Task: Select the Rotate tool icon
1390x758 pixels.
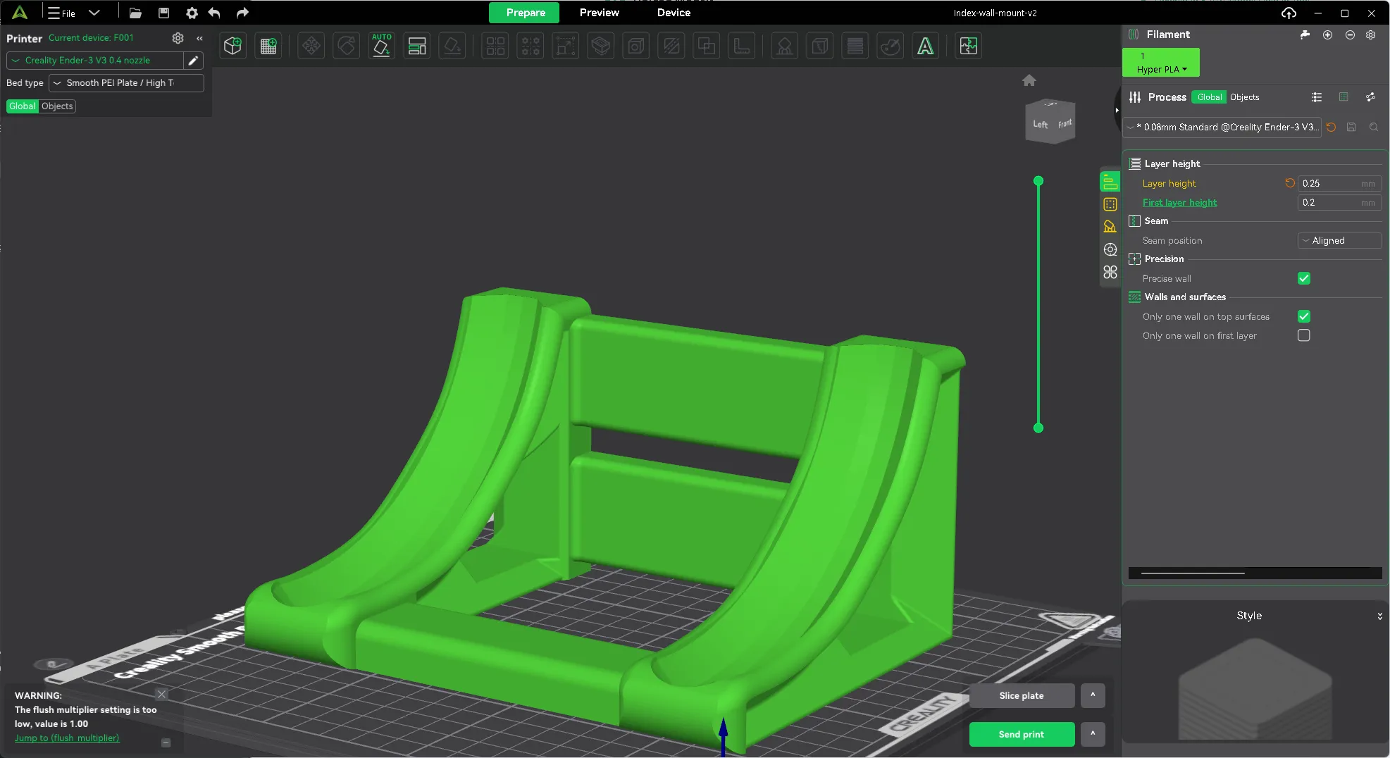Action: click(x=346, y=46)
